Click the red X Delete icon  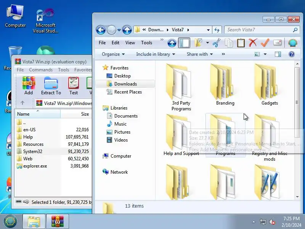253,43
